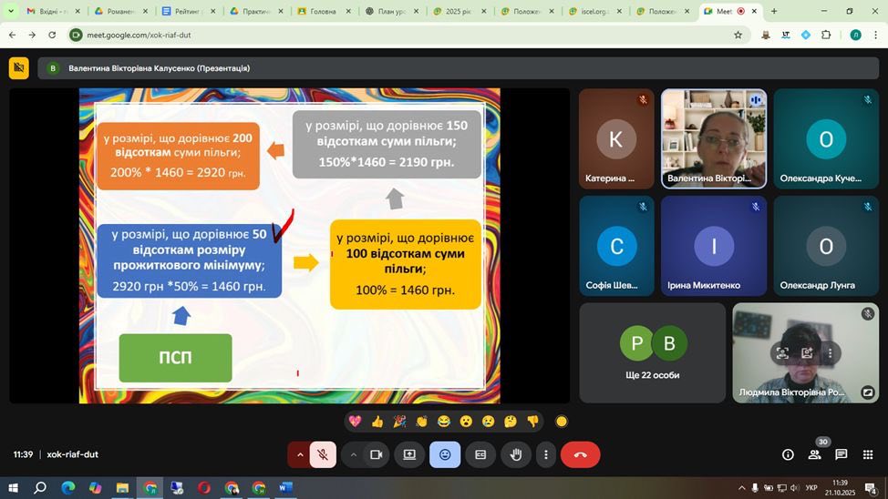Open more options in the call controls
Viewport: 888px width, 499px height.
(546, 454)
